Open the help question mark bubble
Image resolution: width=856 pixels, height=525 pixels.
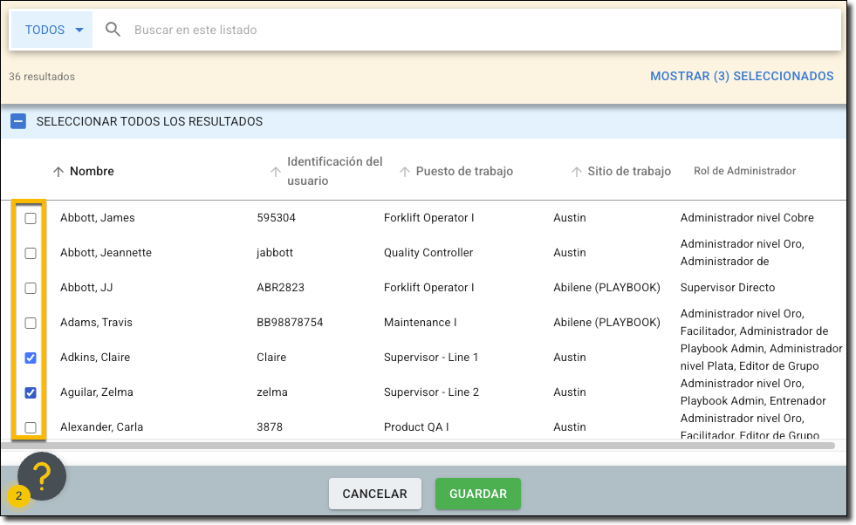point(42,476)
